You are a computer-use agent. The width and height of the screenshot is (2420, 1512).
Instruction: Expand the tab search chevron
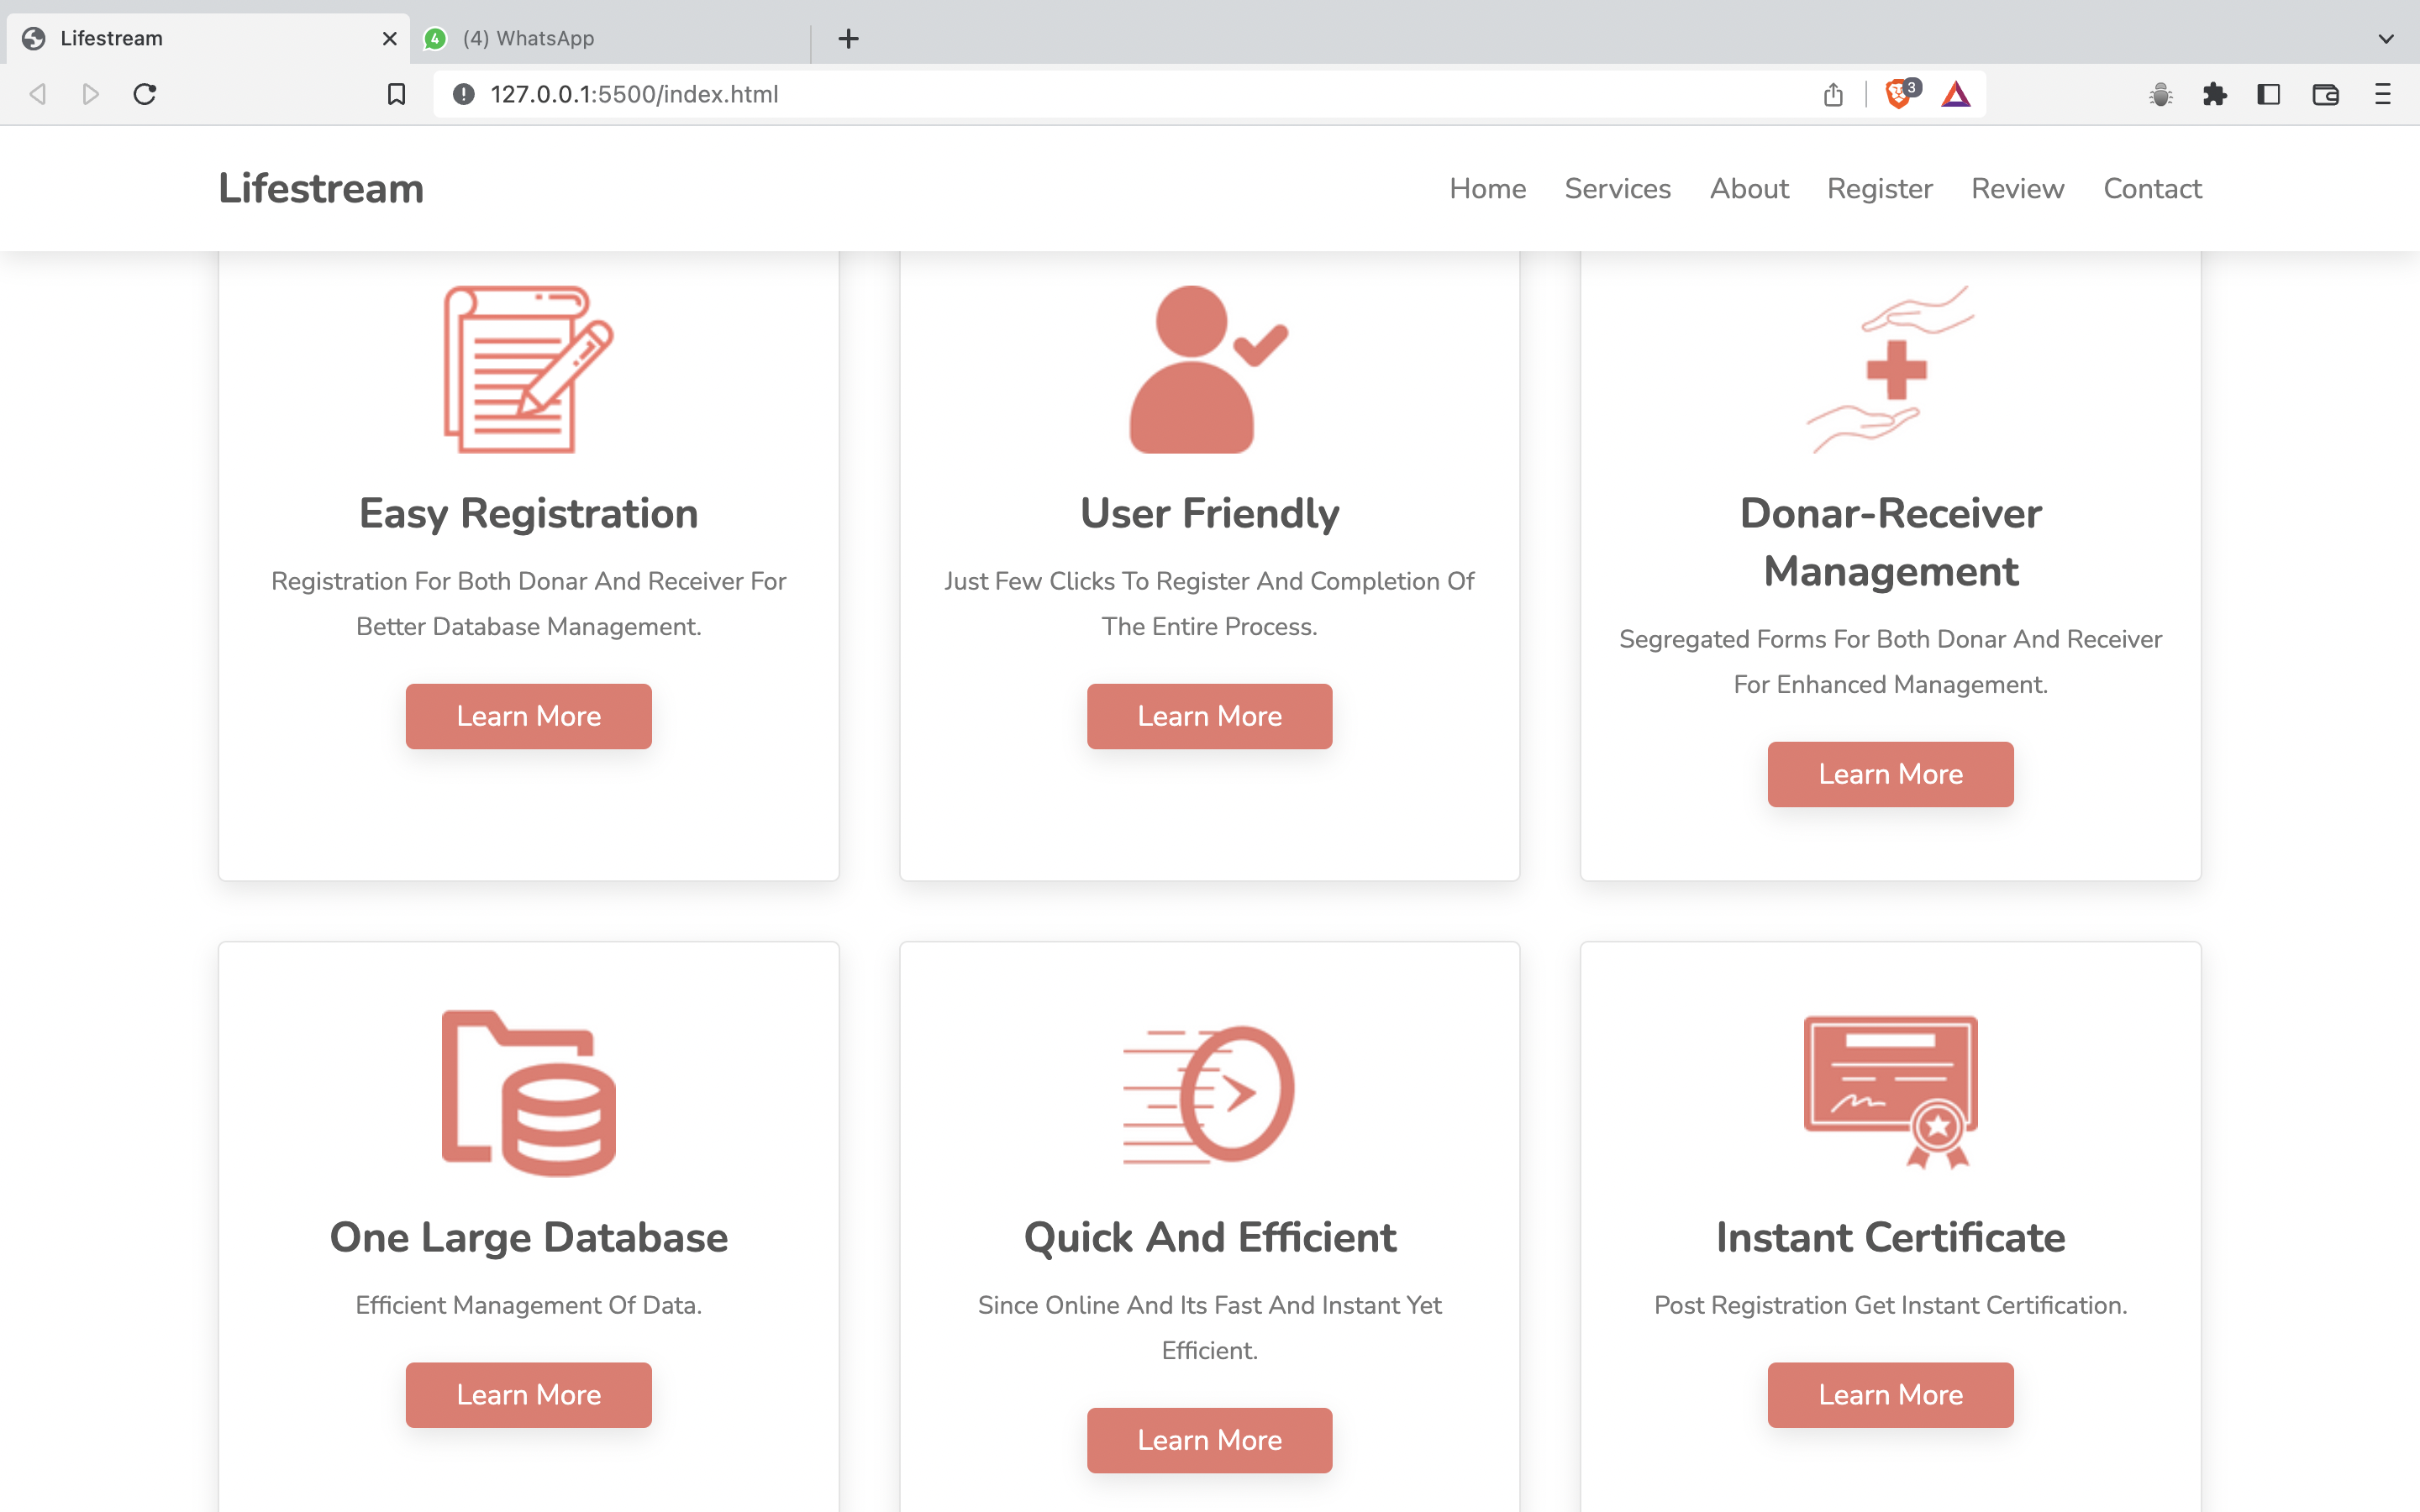[2385, 39]
